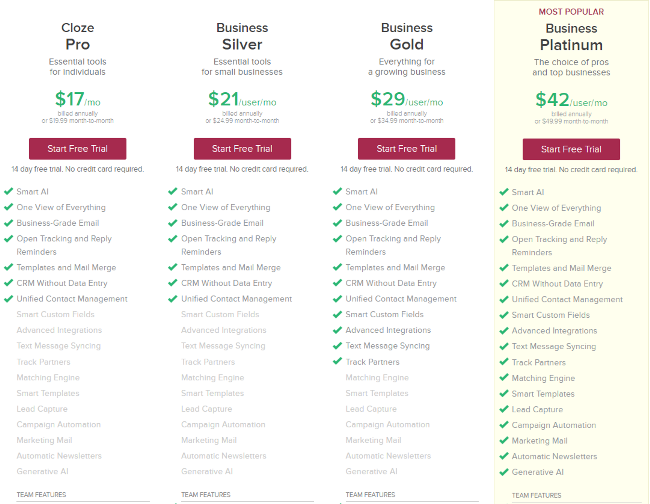
Task: Click the Smart AI checkmark under Cloze Pro
Action: 8,191
